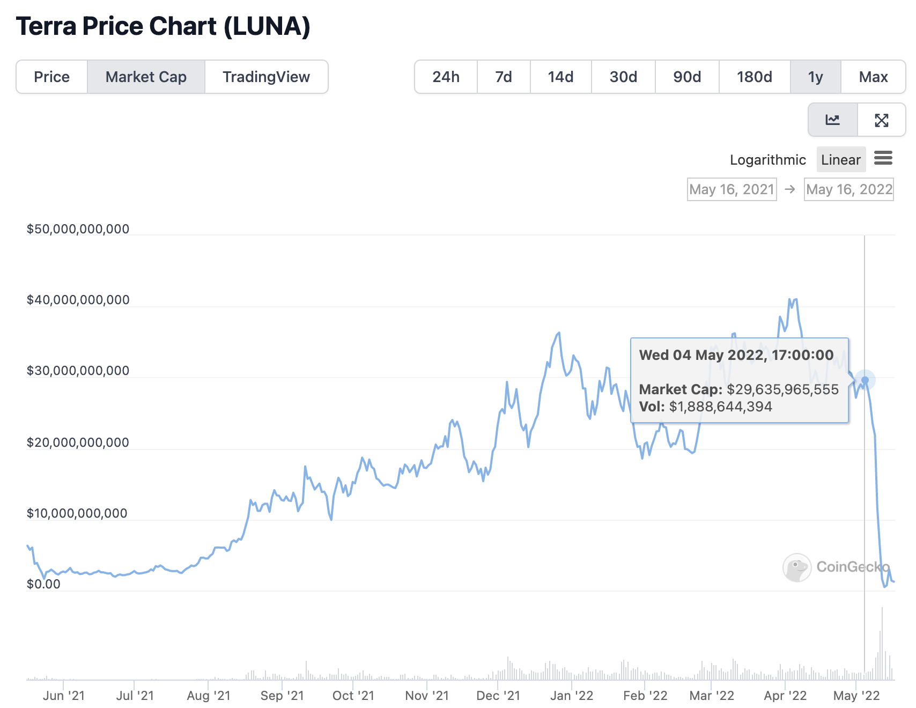This screenshot has height=708, width=916.
Task: Click the line chart view icon
Action: (x=833, y=120)
